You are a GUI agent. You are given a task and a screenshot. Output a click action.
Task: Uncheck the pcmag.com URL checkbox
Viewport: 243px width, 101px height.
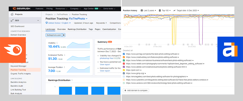coord(124,54)
